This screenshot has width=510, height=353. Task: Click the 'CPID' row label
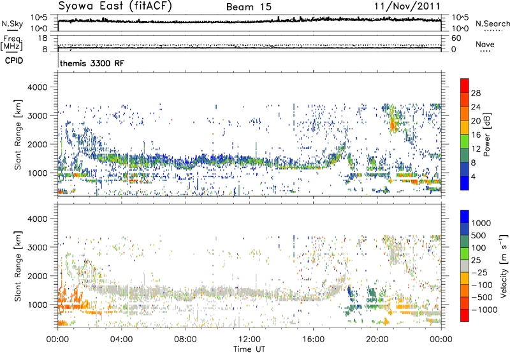(13, 61)
